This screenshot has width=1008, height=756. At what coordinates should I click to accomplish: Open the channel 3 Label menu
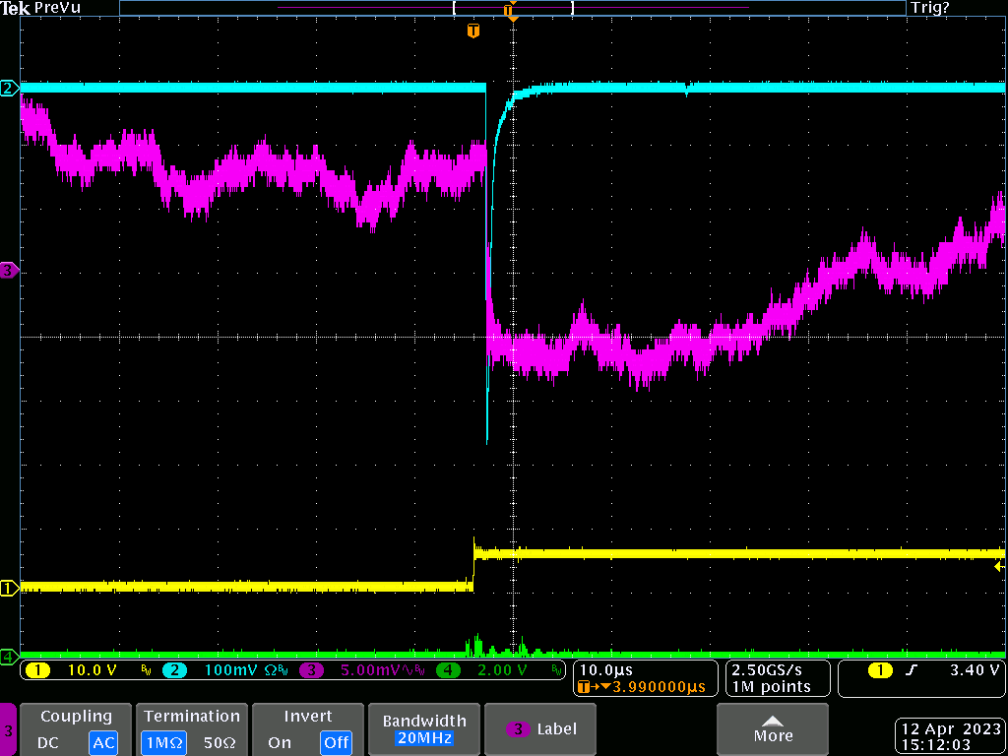click(542, 729)
